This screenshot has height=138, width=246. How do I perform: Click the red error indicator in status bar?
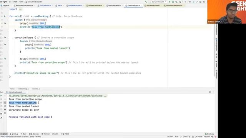215,136
